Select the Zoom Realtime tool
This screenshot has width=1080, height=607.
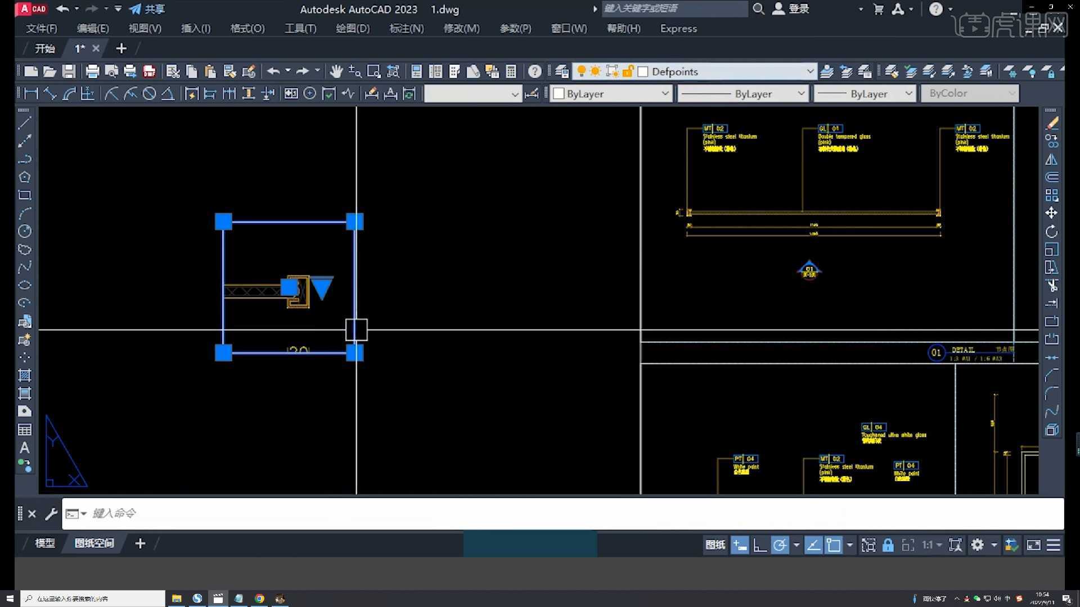pyautogui.click(x=354, y=72)
